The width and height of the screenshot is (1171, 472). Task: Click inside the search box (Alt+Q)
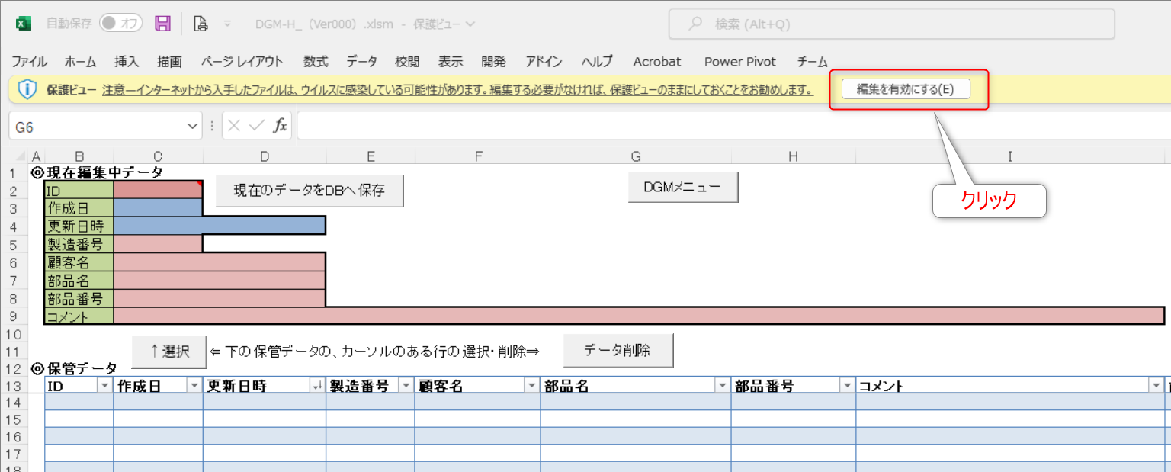click(839, 24)
